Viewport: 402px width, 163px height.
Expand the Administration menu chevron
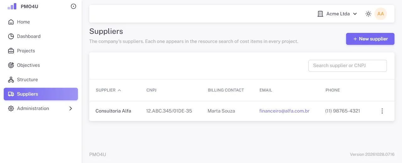pos(71,108)
